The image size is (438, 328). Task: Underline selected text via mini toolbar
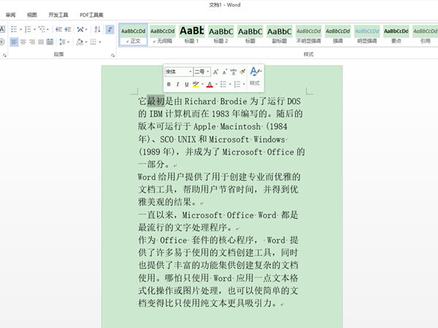[186, 85]
